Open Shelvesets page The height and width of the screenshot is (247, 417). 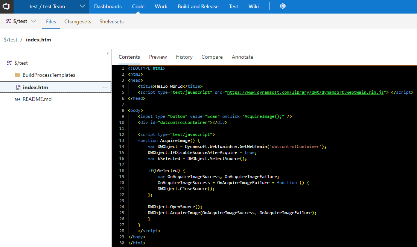111,21
